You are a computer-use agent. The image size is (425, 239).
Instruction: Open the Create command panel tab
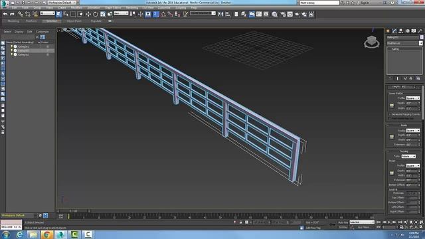(388, 31)
